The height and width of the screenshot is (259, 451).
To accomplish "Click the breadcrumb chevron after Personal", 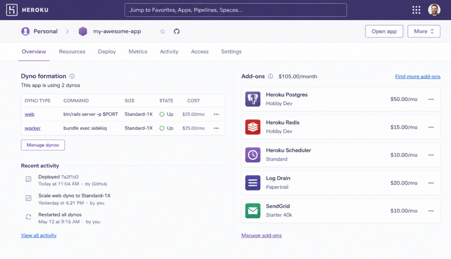I will tap(67, 31).
